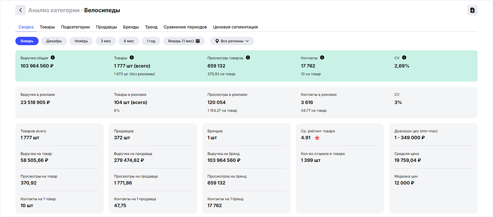Click the download report icon
This screenshot has width=493, height=217.
coord(472,10)
